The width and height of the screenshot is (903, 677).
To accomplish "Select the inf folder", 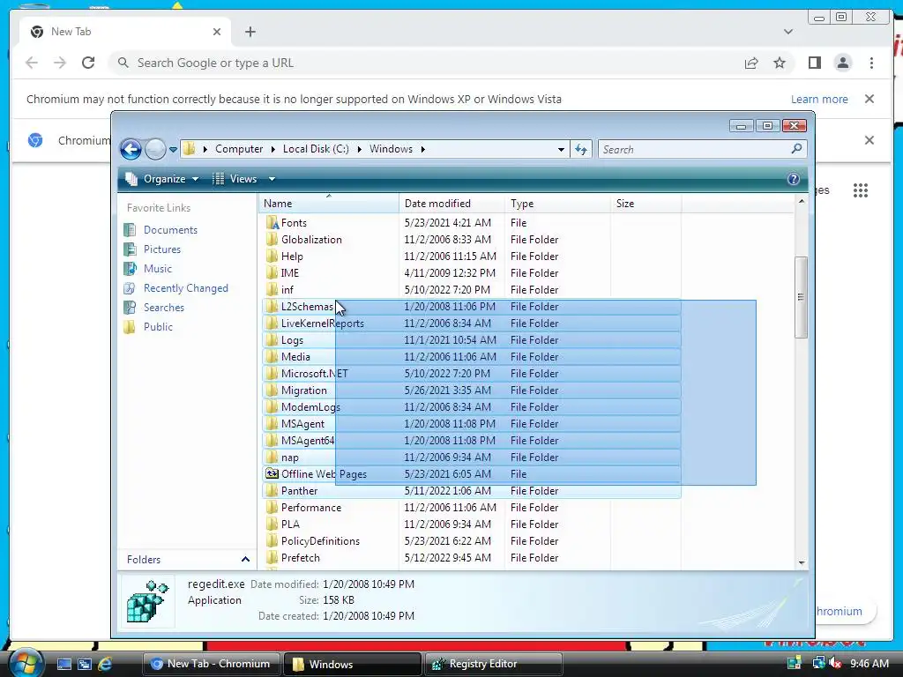I will 287,289.
